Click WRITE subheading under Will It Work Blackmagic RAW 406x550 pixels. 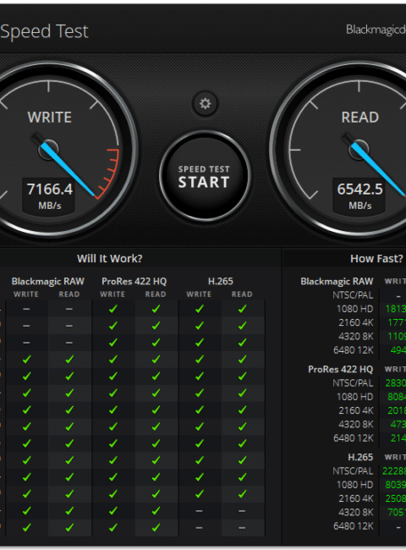tap(26, 294)
